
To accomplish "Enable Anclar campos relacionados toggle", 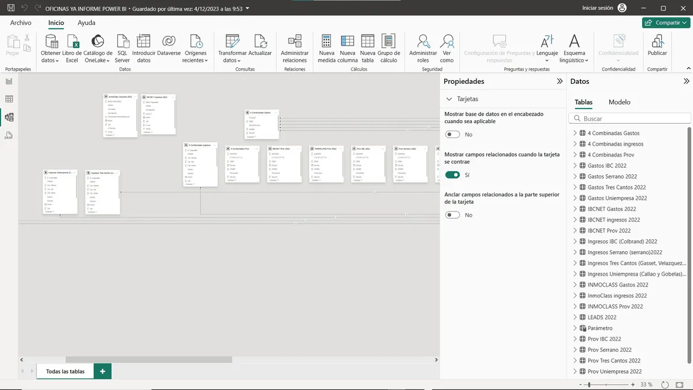I will [453, 215].
